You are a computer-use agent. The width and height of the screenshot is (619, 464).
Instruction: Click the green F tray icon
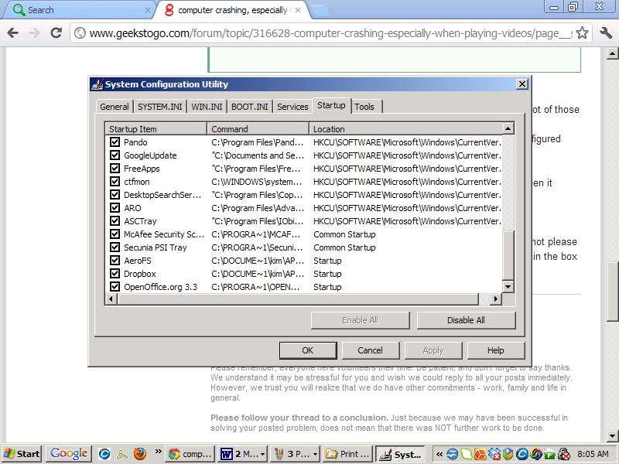coord(550,455)
